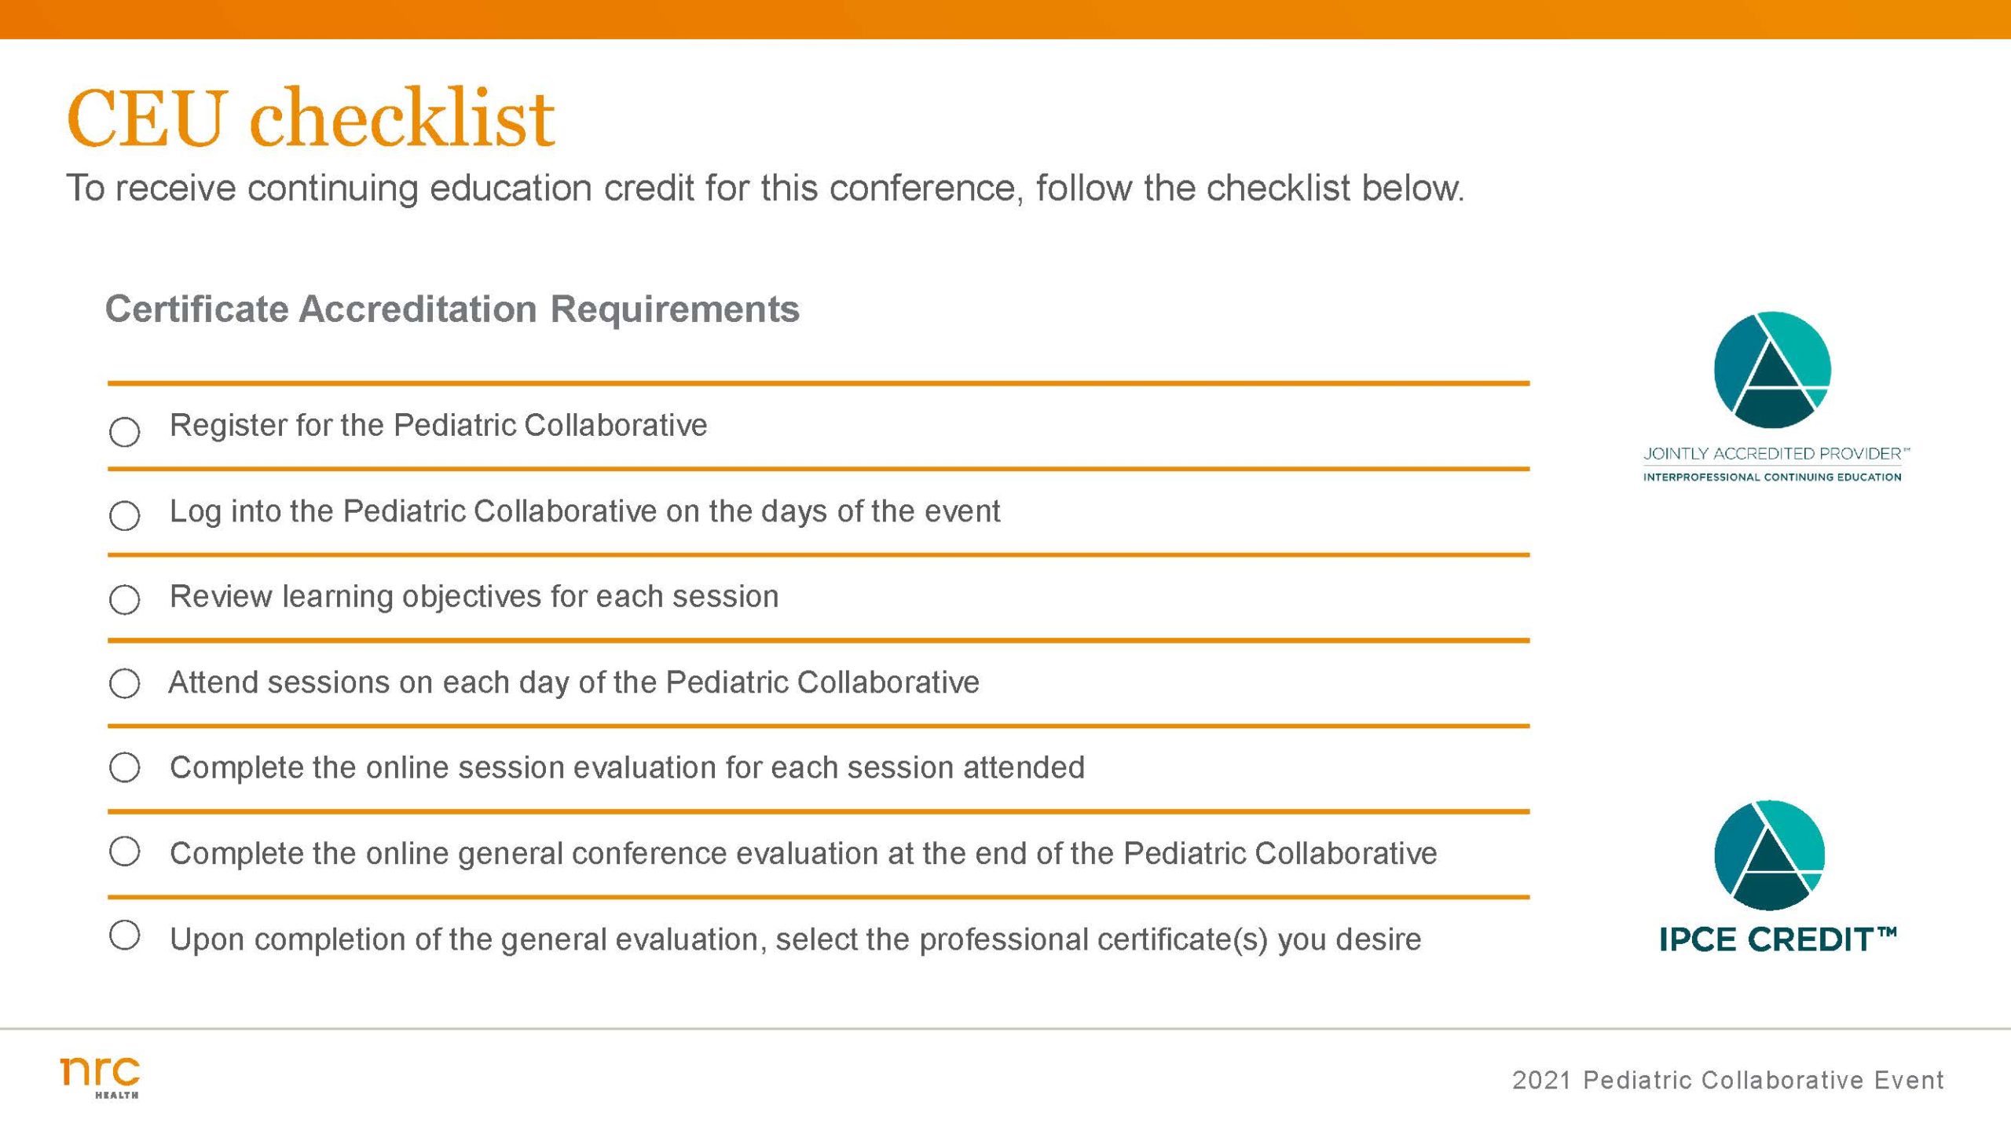Check the circle for Register for the Pediatric Collaborative
Screen dimensions: 2011x1131
[125, 431]
